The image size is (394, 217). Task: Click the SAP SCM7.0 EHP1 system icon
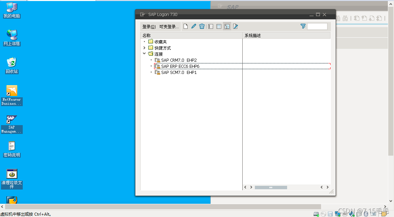(x=157, y=72)
